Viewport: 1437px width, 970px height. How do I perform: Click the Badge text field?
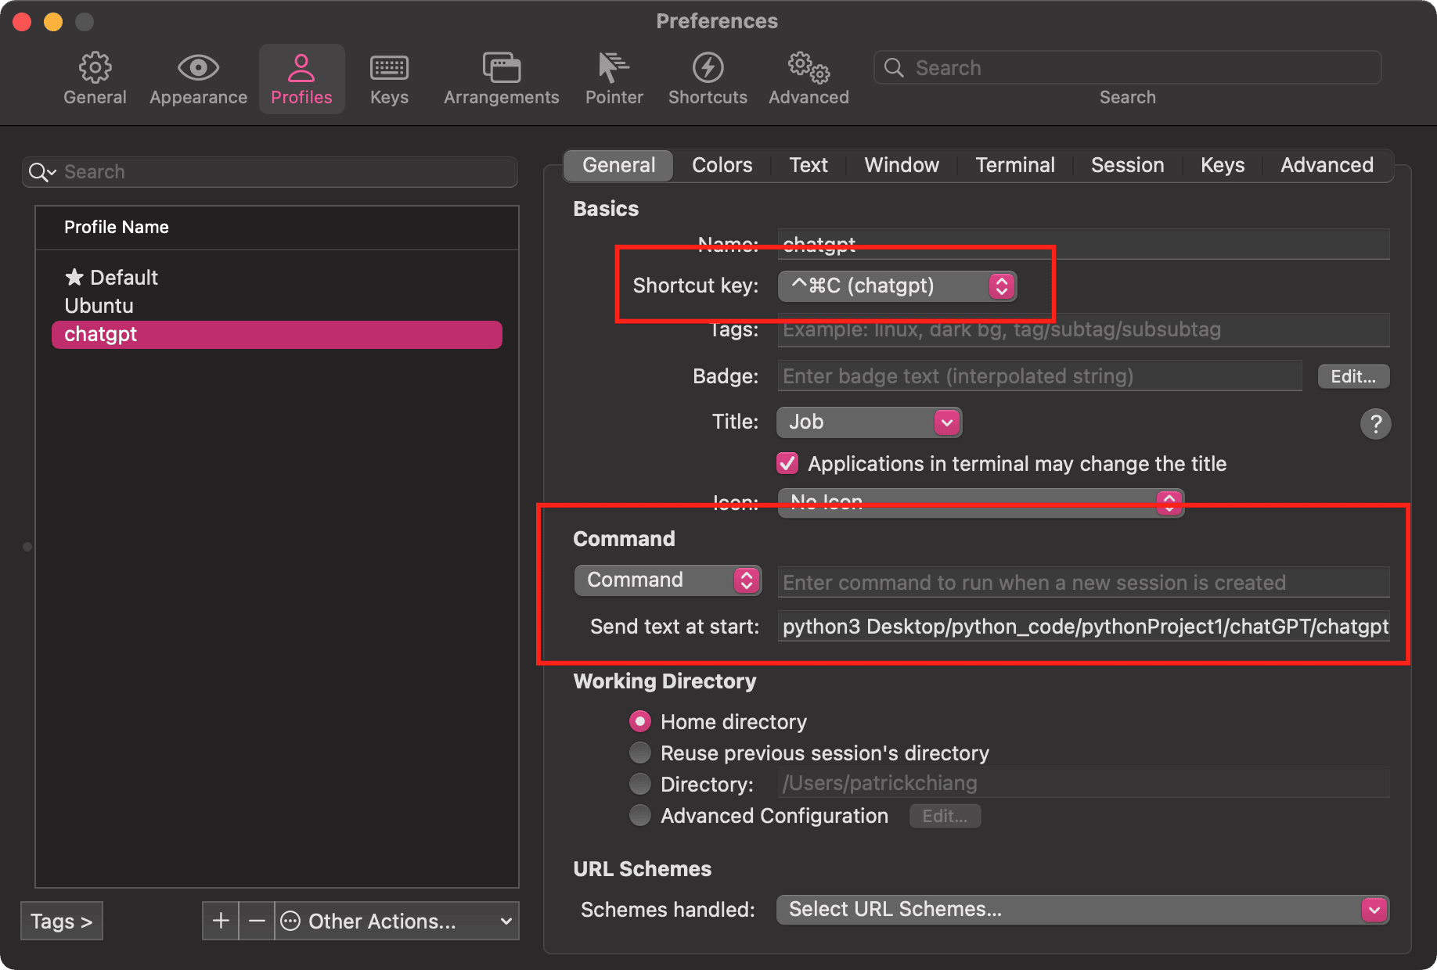click(1040, 376)
